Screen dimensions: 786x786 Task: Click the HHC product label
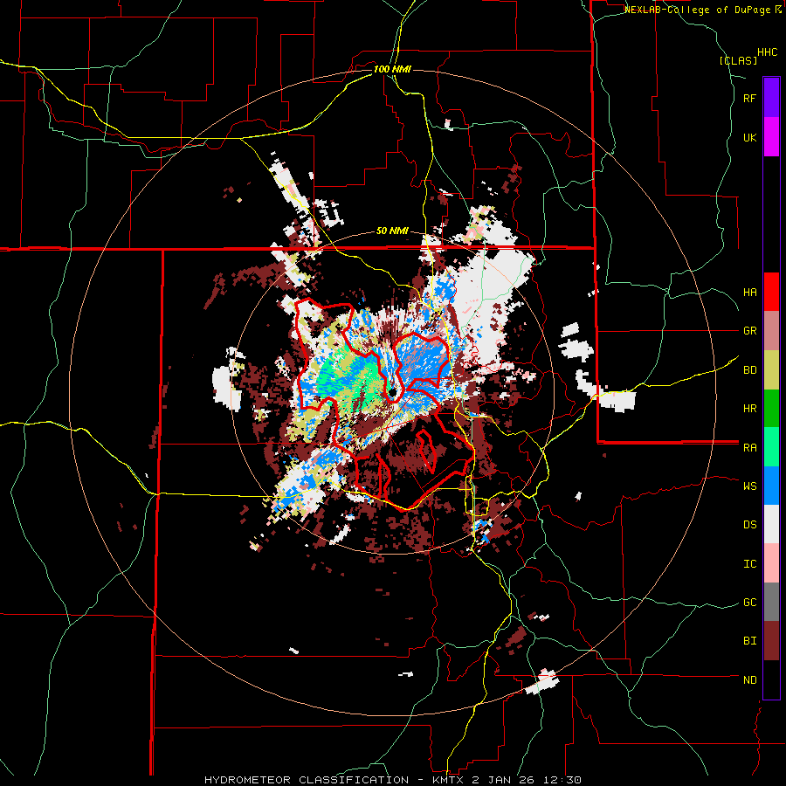pos(768,52)
